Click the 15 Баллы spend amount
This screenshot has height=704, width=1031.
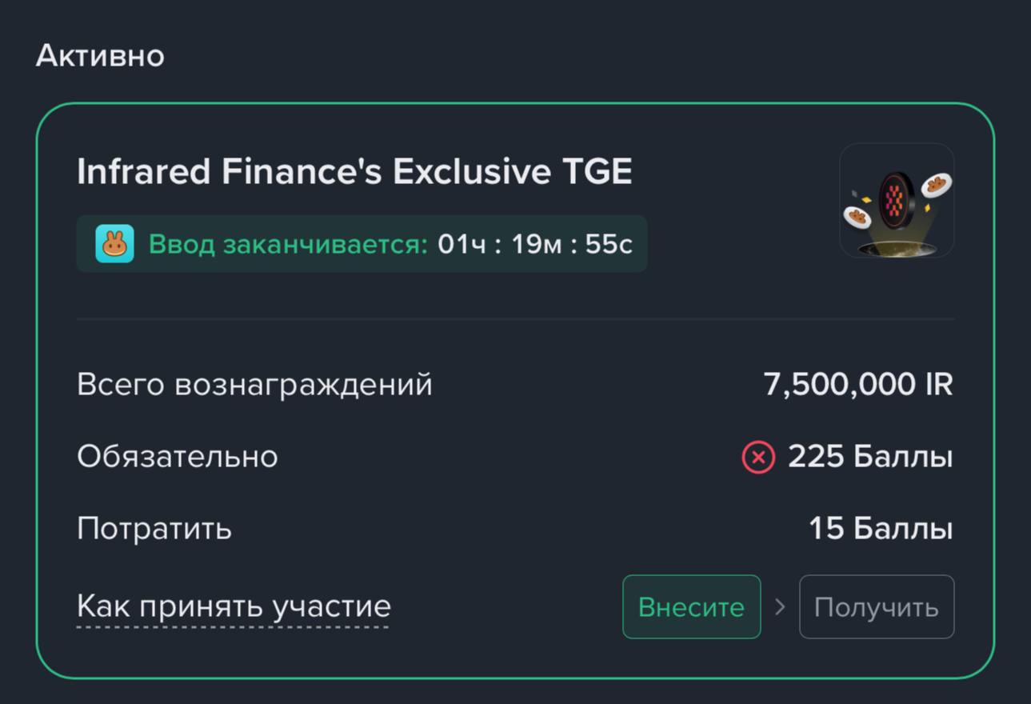[x=881, y=528]
